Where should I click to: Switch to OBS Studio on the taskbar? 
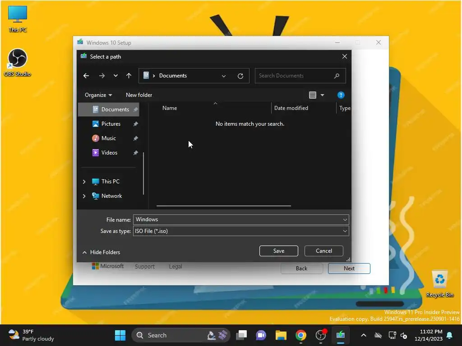(x=321, y=335)
